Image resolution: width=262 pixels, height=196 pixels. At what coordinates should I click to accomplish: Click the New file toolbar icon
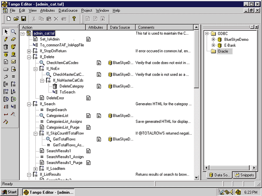[9, 18]
